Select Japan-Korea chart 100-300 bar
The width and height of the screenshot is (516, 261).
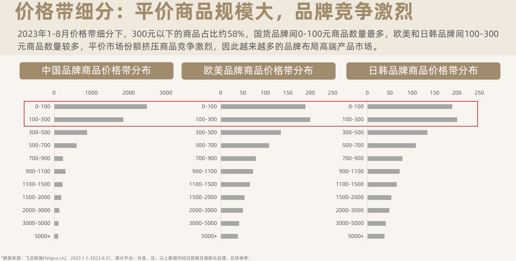412,119
